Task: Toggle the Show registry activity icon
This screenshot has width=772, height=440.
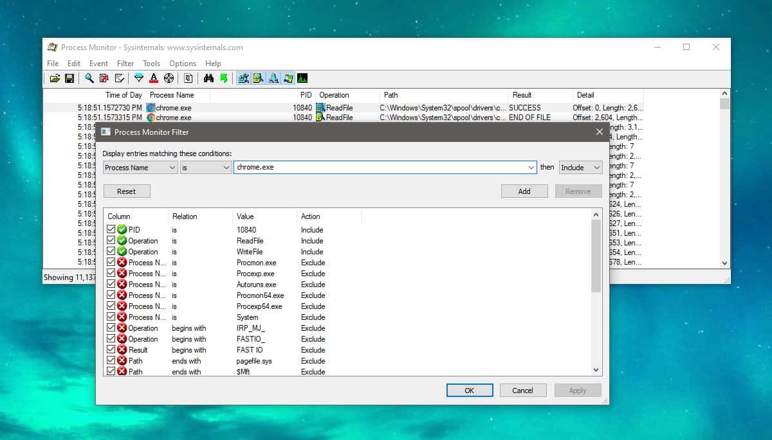Action: coord(243,78)
